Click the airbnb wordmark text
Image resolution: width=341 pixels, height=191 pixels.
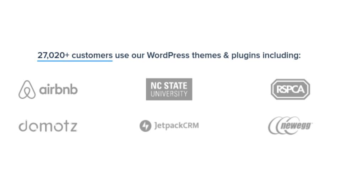click(58, 89)
